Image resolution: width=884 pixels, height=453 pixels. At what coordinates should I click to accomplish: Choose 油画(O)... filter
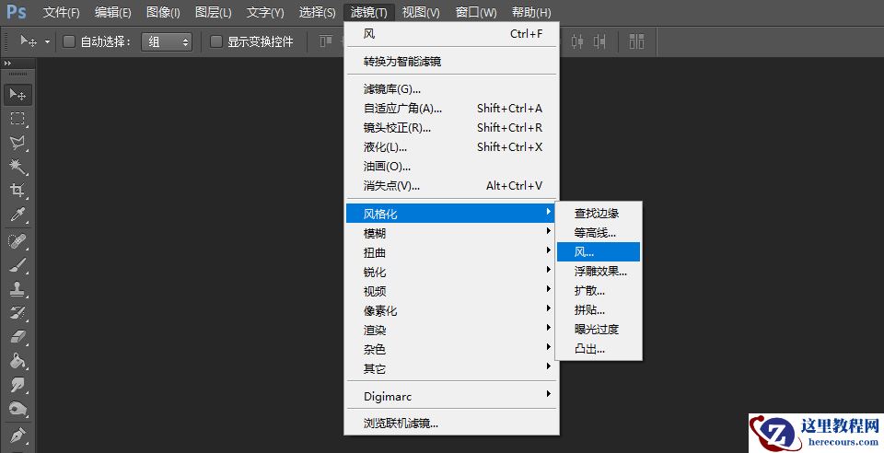coord(452,167)
